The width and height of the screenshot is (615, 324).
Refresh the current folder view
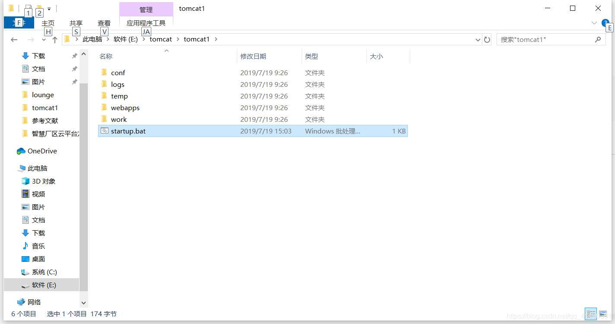(487, 40)
